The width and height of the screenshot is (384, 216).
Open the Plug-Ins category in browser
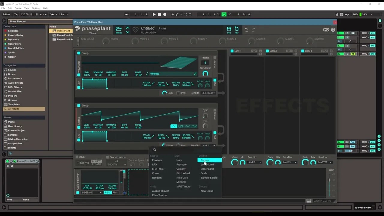pos(13,96)
